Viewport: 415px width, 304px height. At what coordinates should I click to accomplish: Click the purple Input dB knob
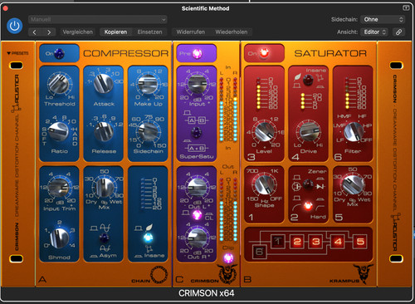point(197,84)
